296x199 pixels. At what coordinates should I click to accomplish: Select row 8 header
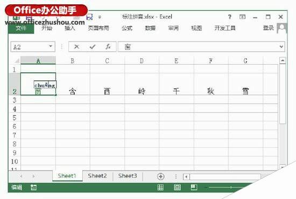15,144
